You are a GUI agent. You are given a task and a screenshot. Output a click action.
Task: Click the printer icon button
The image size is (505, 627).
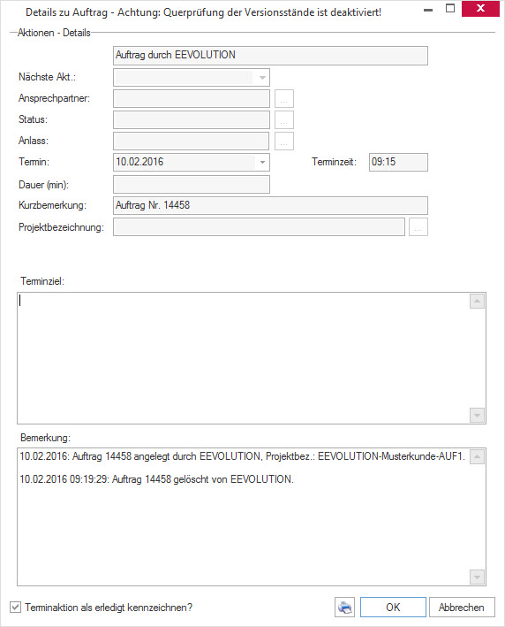(x=344, y=607)
